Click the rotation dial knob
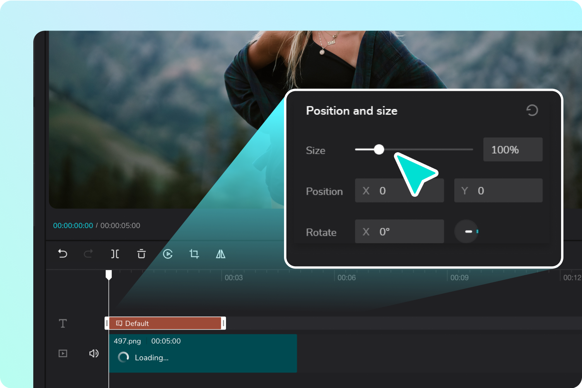This screenshot has width=582, height=388. point(466,231)
